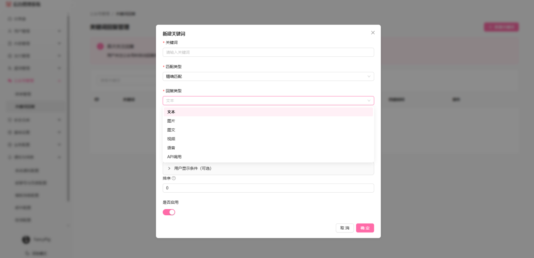Click the user avatar in the sidebar

(x=26, y=240)
